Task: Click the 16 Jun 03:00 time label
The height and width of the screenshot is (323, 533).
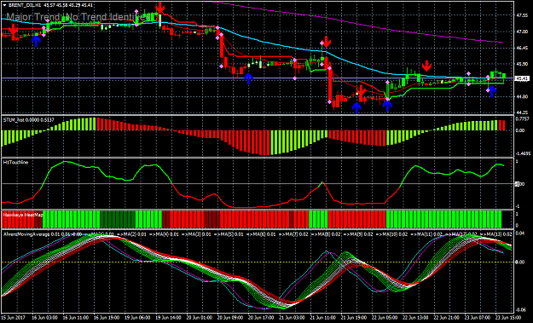Action: click(45, 318)
